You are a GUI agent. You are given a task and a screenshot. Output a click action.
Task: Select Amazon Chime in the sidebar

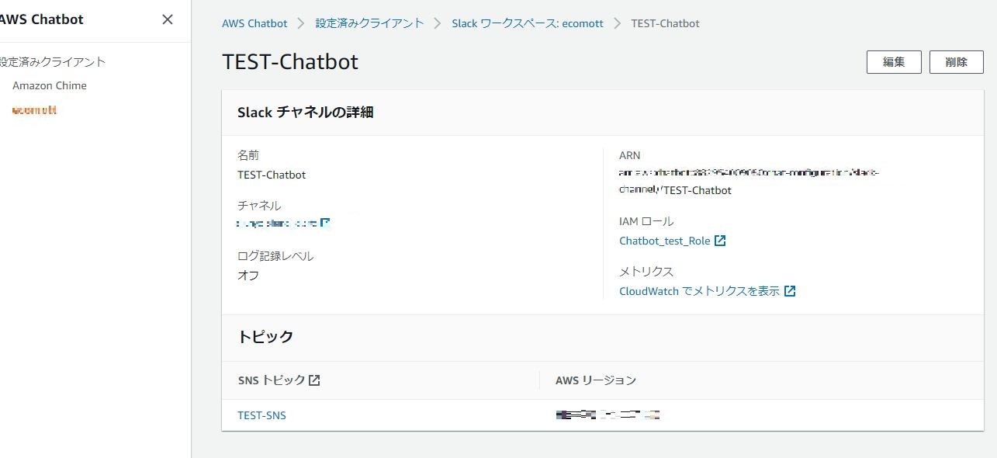pos(50,85)
